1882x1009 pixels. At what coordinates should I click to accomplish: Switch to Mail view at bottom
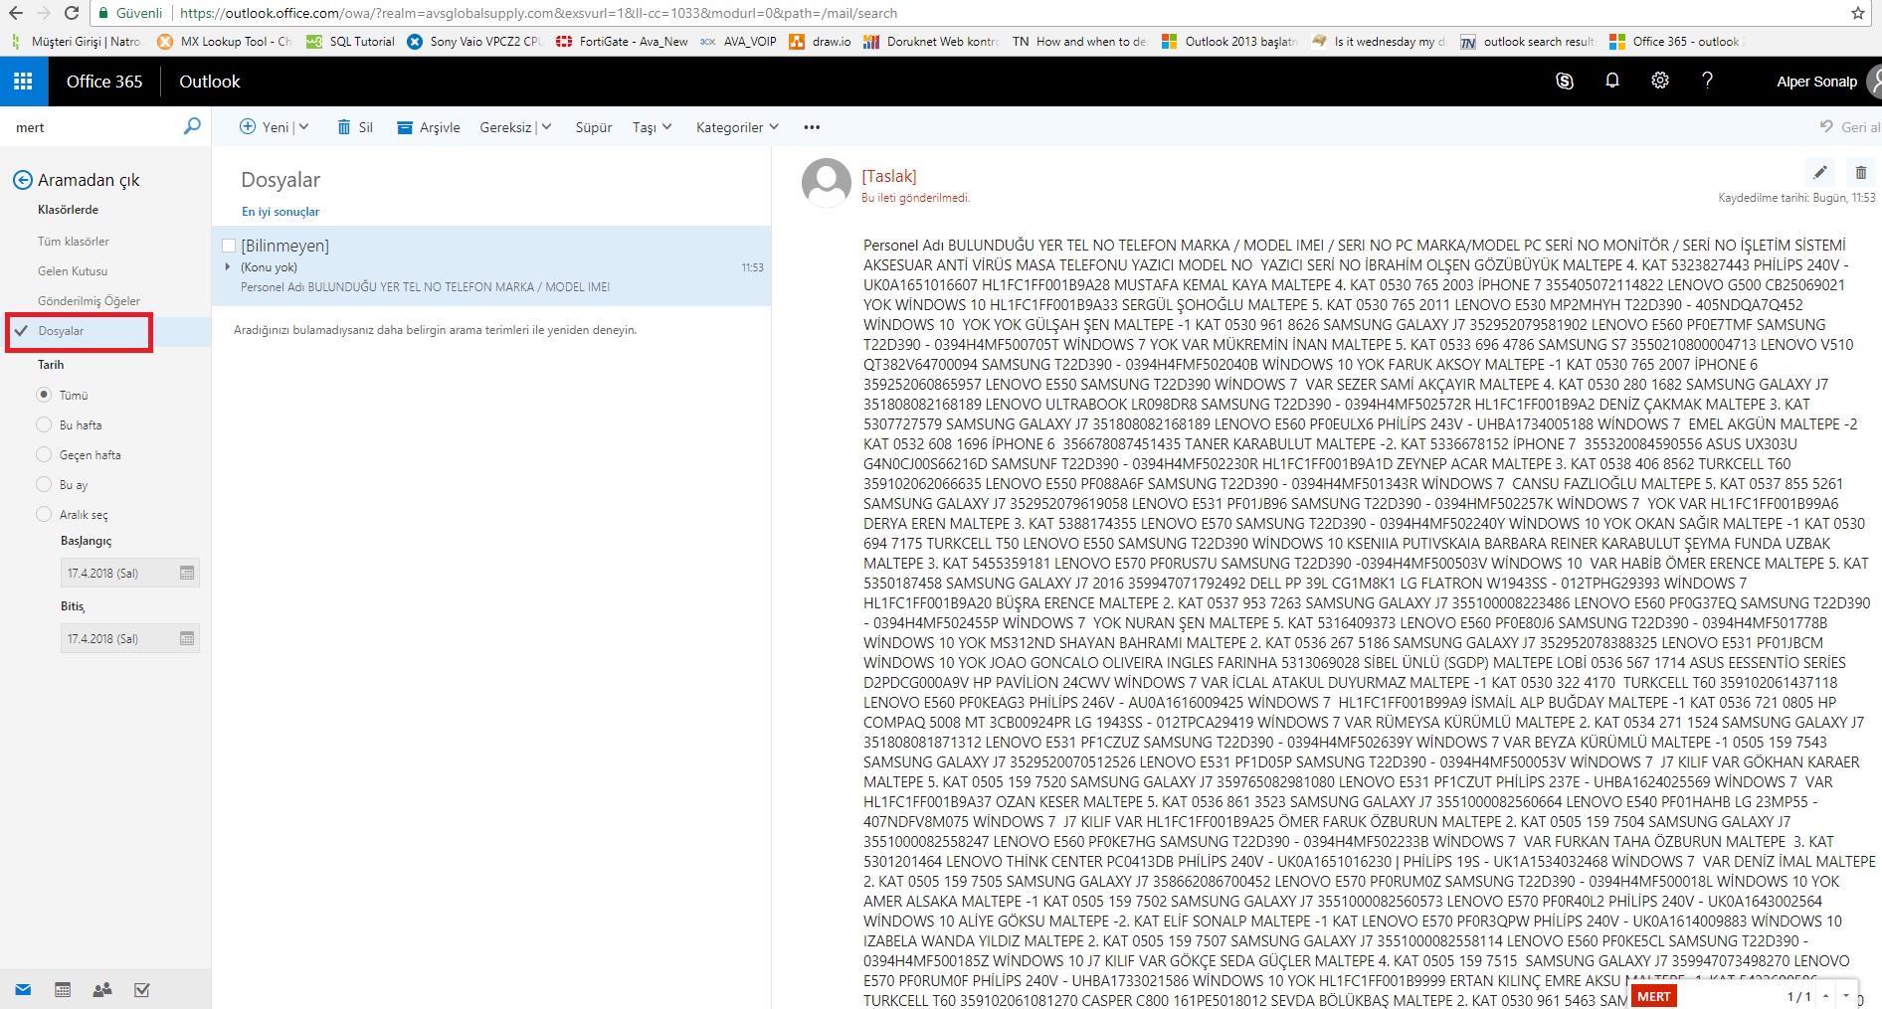tap(23, 990)
